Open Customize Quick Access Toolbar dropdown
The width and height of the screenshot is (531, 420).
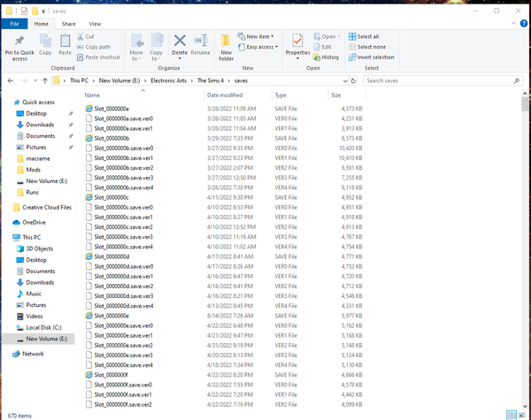click(43, 11)
